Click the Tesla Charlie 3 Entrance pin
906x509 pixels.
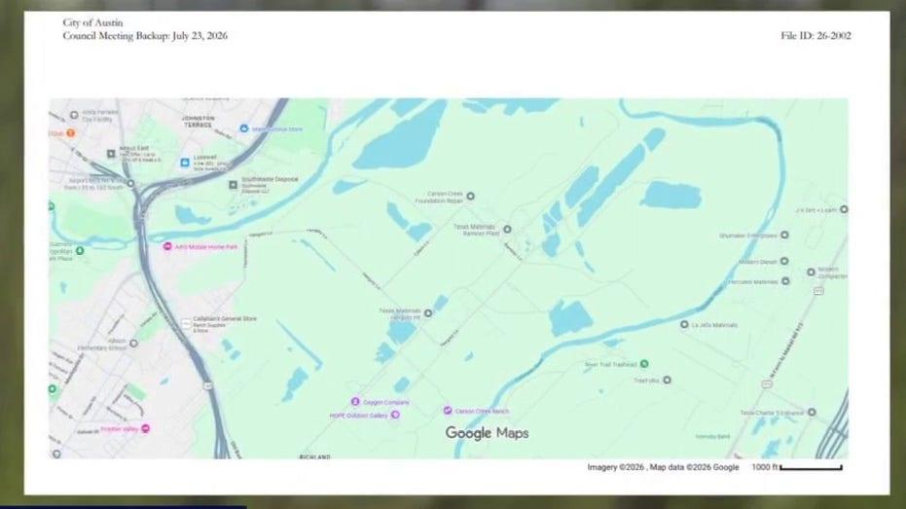pyautogui.click(x=812, y=412)
